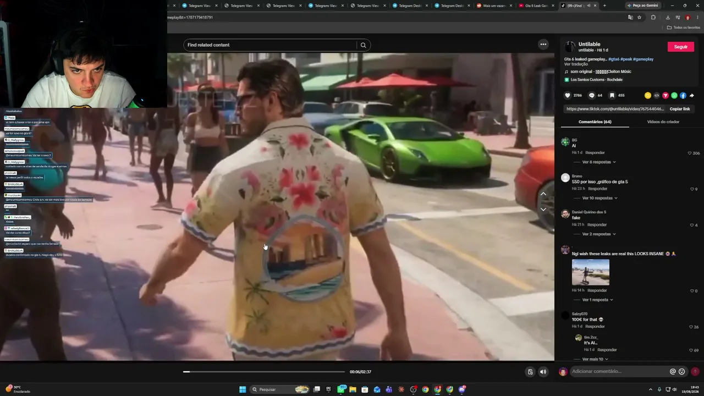Seek on the video progress bar
This screenshot has width=704, height=396.
click(x=264, y=372)
